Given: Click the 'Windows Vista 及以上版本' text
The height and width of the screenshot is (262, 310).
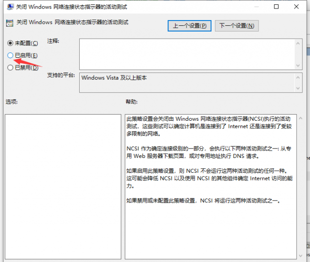Looking at the screenshot, I should [x=114, y=78].
